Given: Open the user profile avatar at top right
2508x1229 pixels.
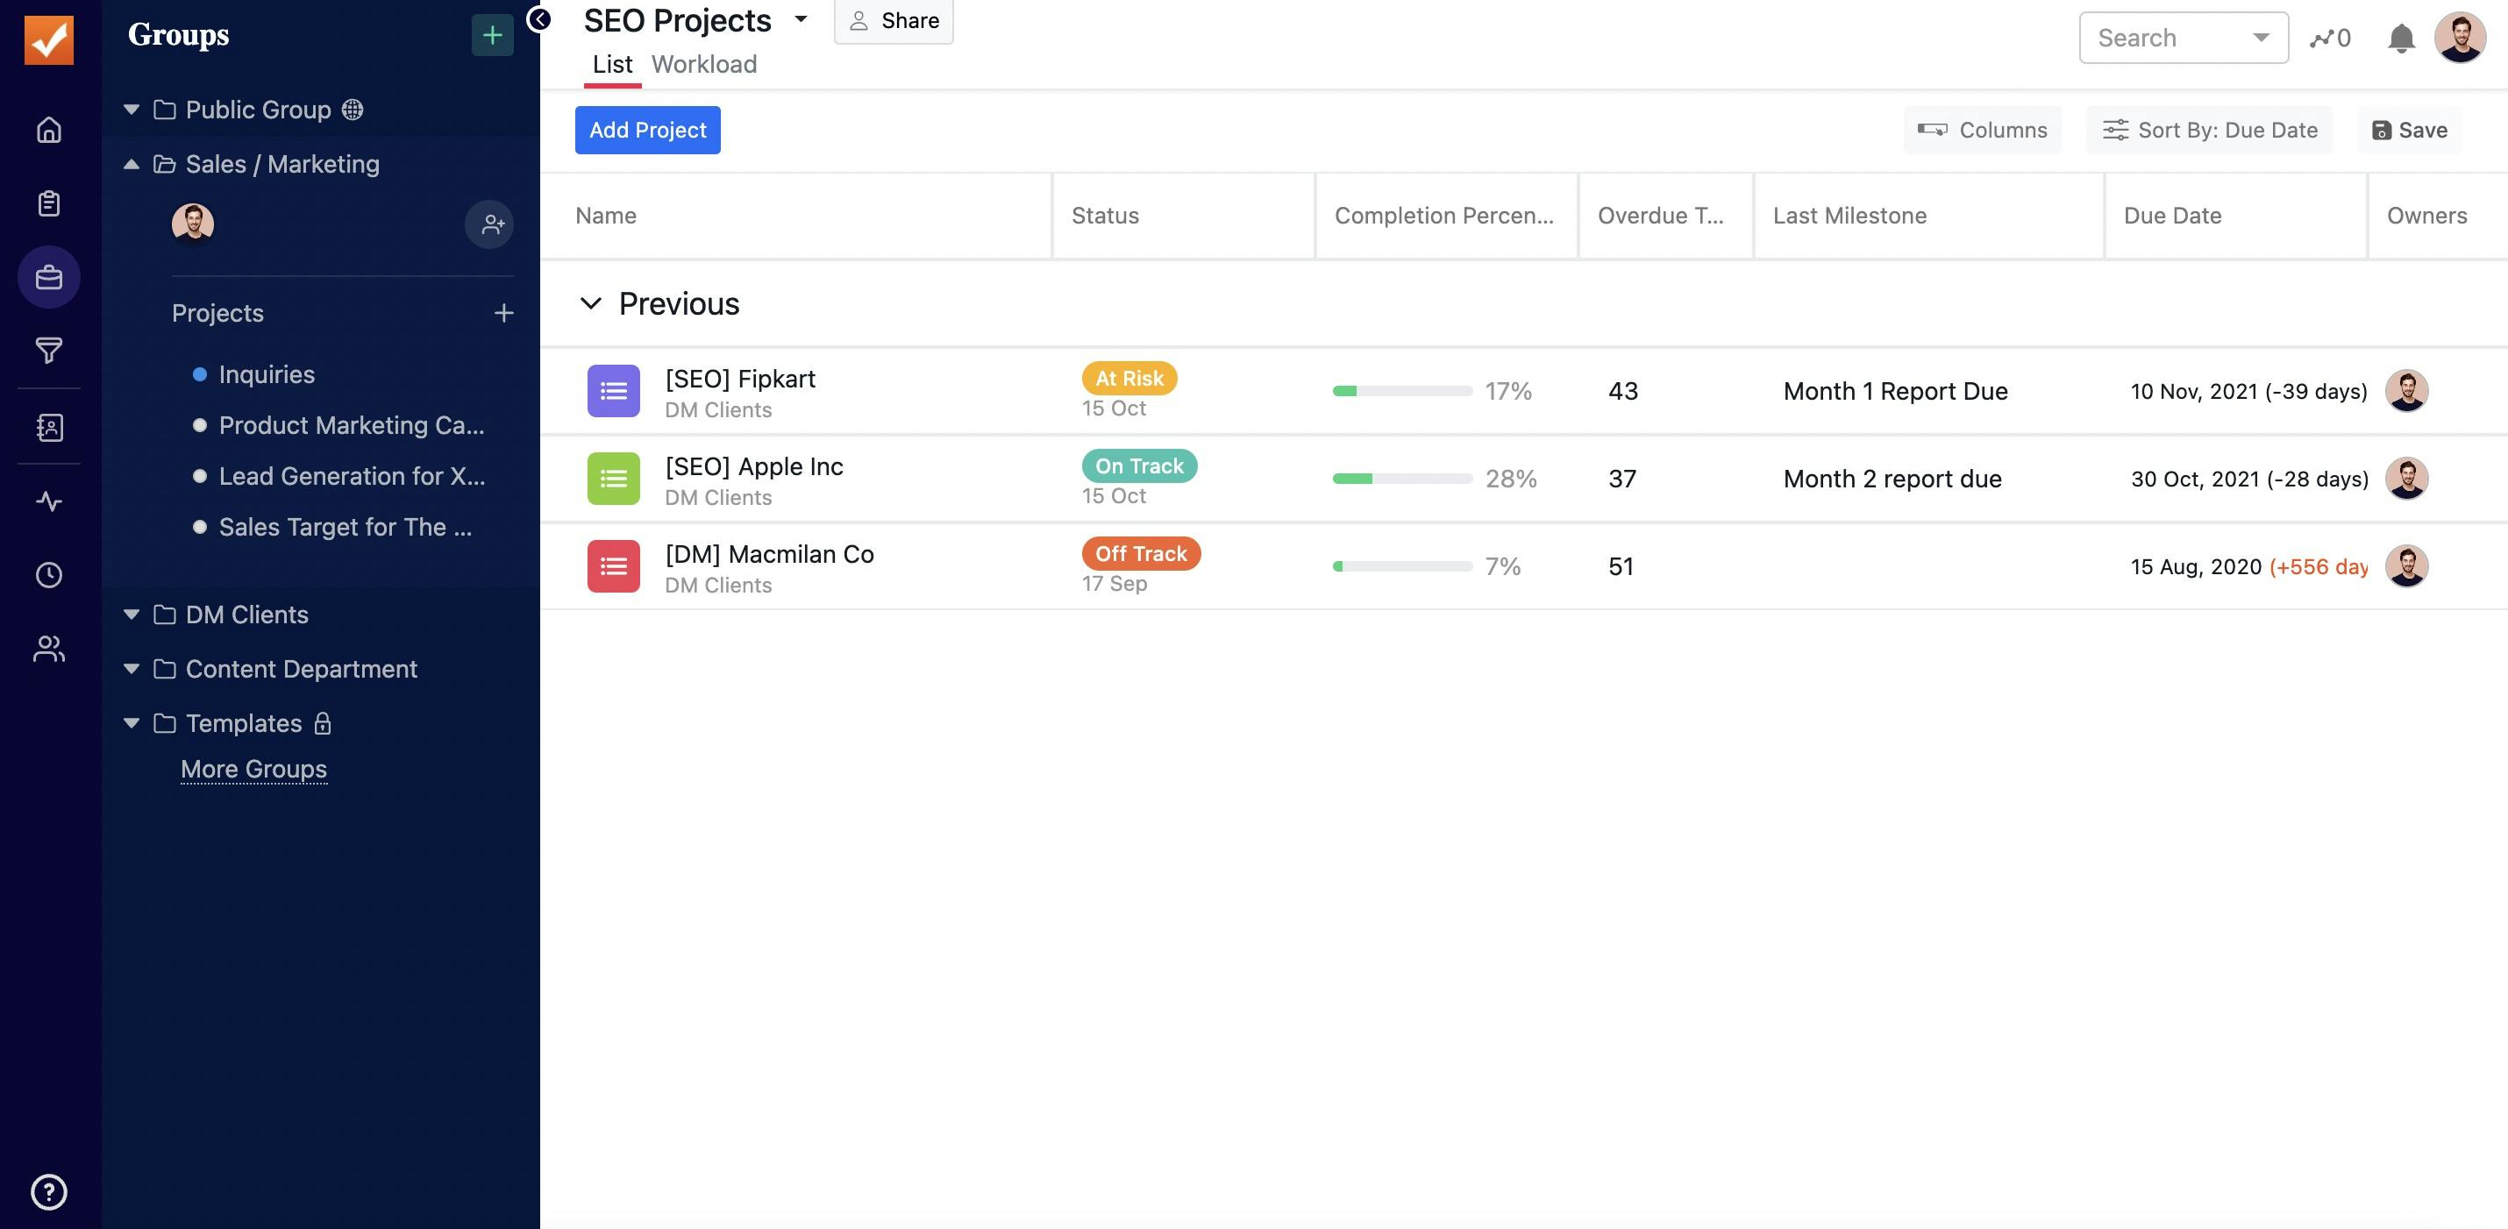Looking at the screenshot, I should click(x=2459, y=38).
